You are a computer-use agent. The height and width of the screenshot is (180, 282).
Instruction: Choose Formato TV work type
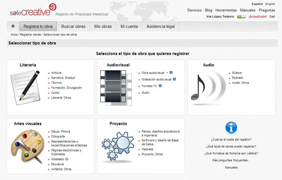coord(149,86)
